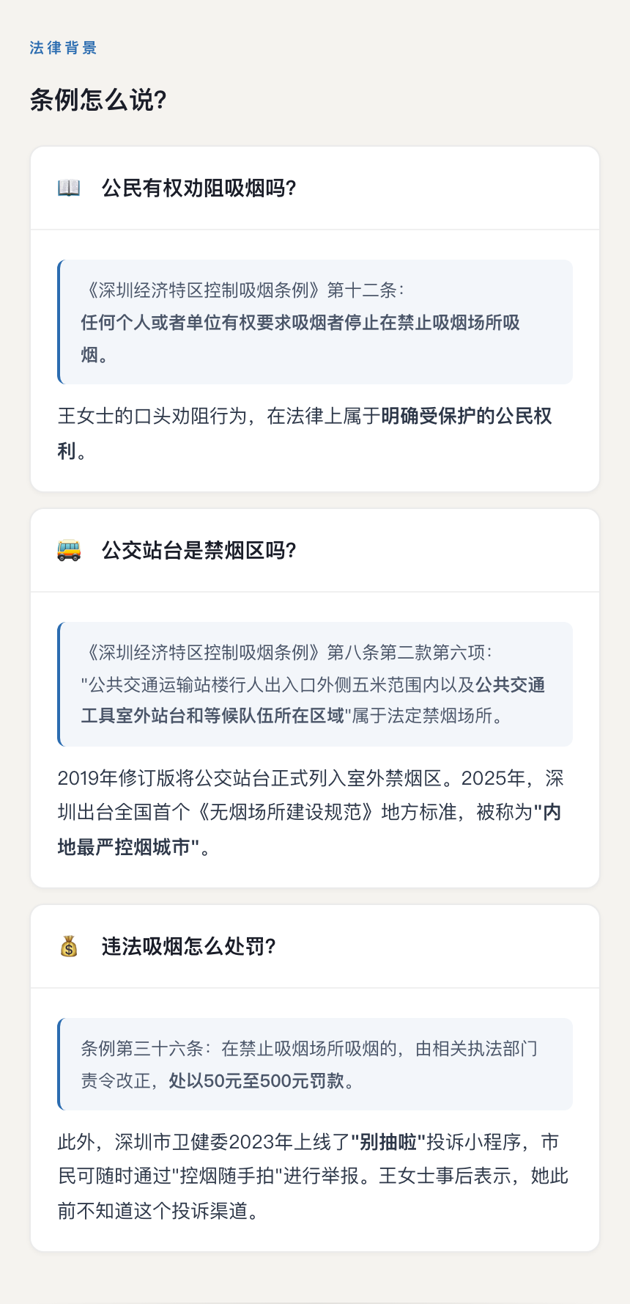This screenshot has height=1304, width=630.
Task: Select the "违法吸烟怎么处罚?" card title
Action: click(x=188, y=946)
